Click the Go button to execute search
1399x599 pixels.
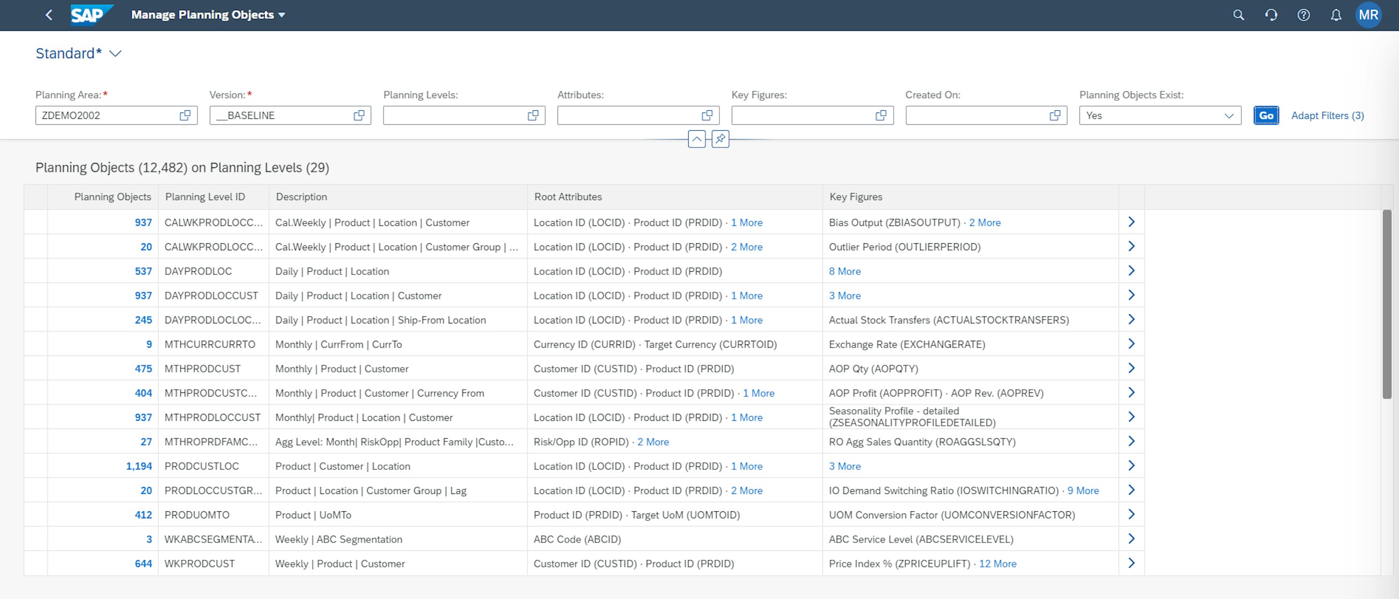point(1266,115)
